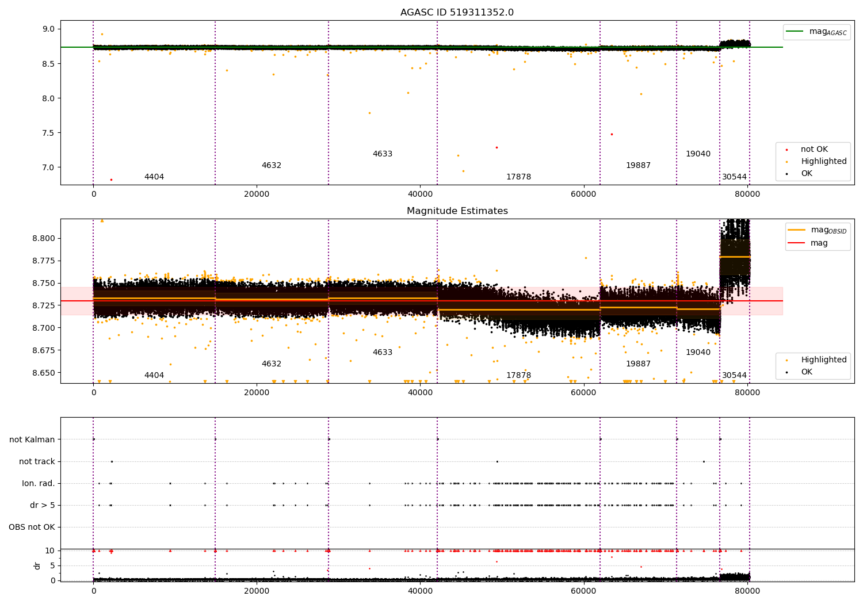This screenshot has height=604, width=863.
Task: Click the "dr > 5" row label
Action: click(43, 506)
